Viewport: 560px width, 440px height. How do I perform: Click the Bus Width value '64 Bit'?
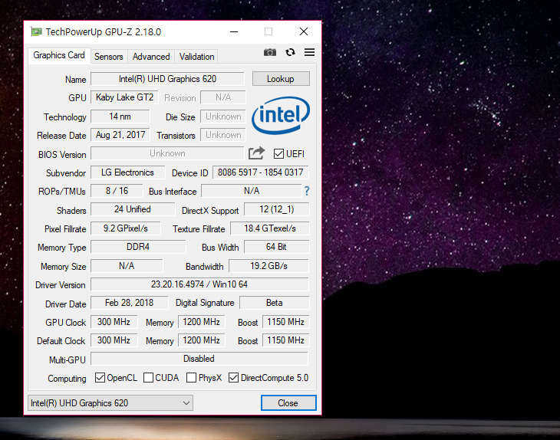276,247
